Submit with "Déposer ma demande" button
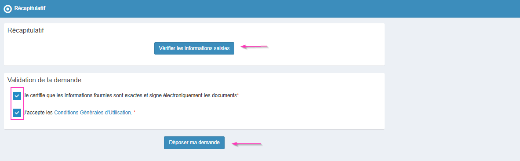 (194, 143)
